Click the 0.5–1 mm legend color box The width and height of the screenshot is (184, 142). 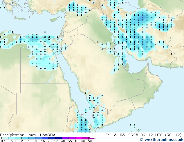[12, 138]
